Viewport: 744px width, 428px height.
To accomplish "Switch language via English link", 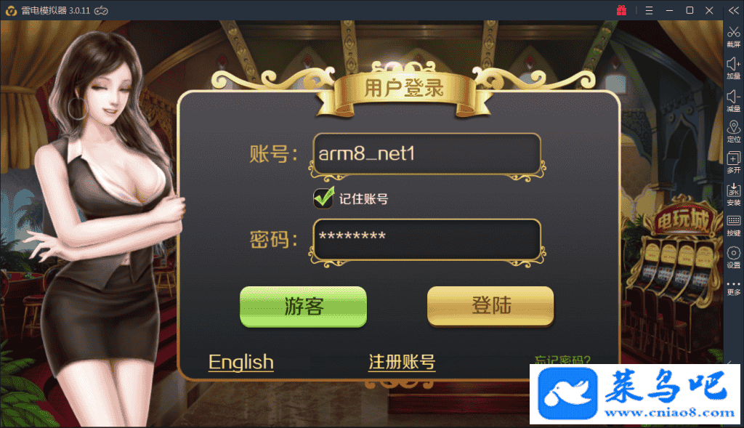I will pyautogui.click(x=241, y=362).
